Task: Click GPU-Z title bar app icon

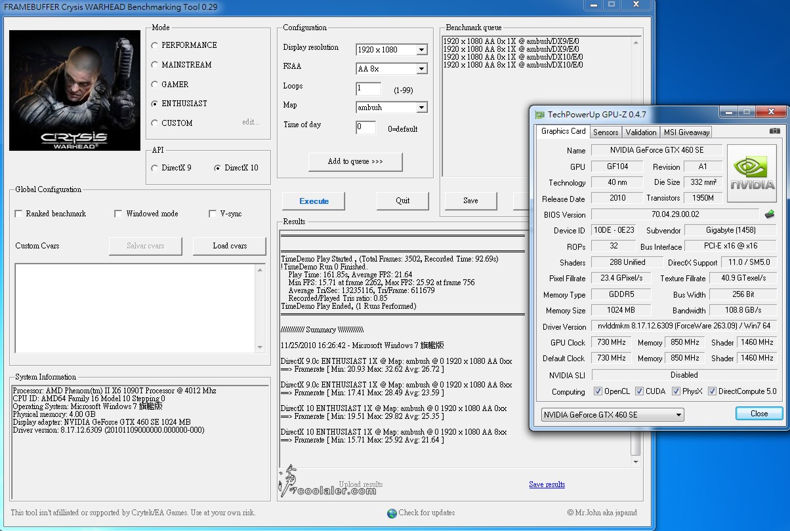Action: [539, 114]
